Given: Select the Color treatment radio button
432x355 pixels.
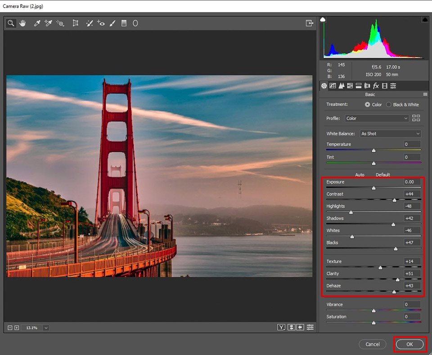Looking at the screenshot, I should coord(368,105).
